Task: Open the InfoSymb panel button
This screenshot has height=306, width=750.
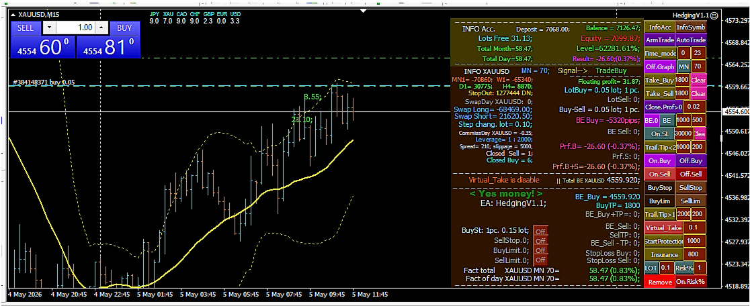Action: 691,28
